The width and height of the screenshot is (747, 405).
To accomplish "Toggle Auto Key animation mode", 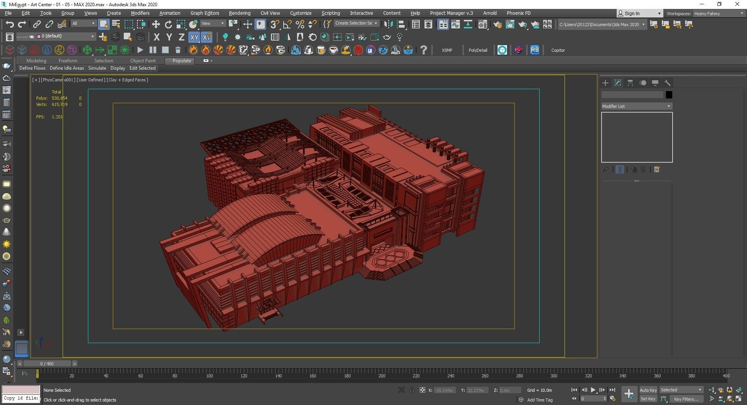I will 648,390.
